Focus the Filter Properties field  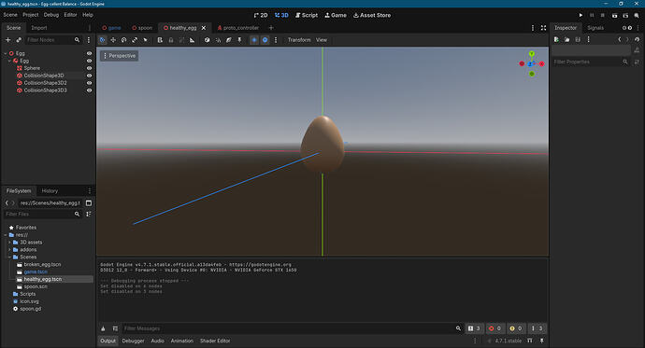[591, 62]
